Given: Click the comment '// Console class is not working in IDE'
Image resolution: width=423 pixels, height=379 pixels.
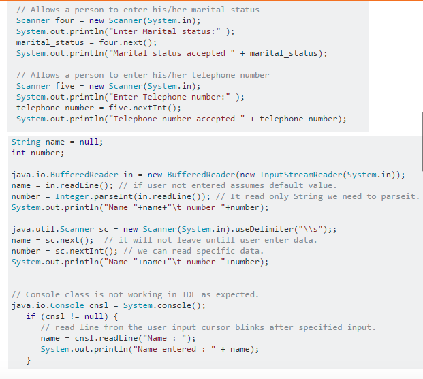Looking at the screenshot, I should pyautogui.click(x=135, y=294).
